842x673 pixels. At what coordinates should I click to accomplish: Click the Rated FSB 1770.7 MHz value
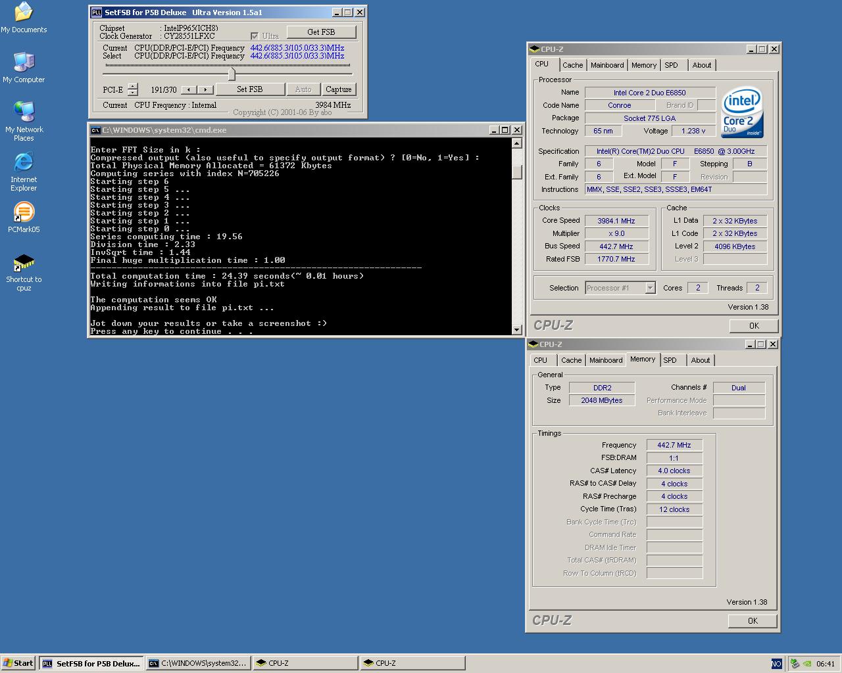(x=616, y=259)
